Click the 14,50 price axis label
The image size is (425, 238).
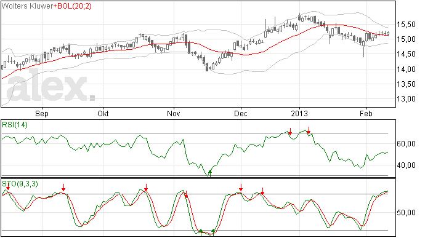406,54
